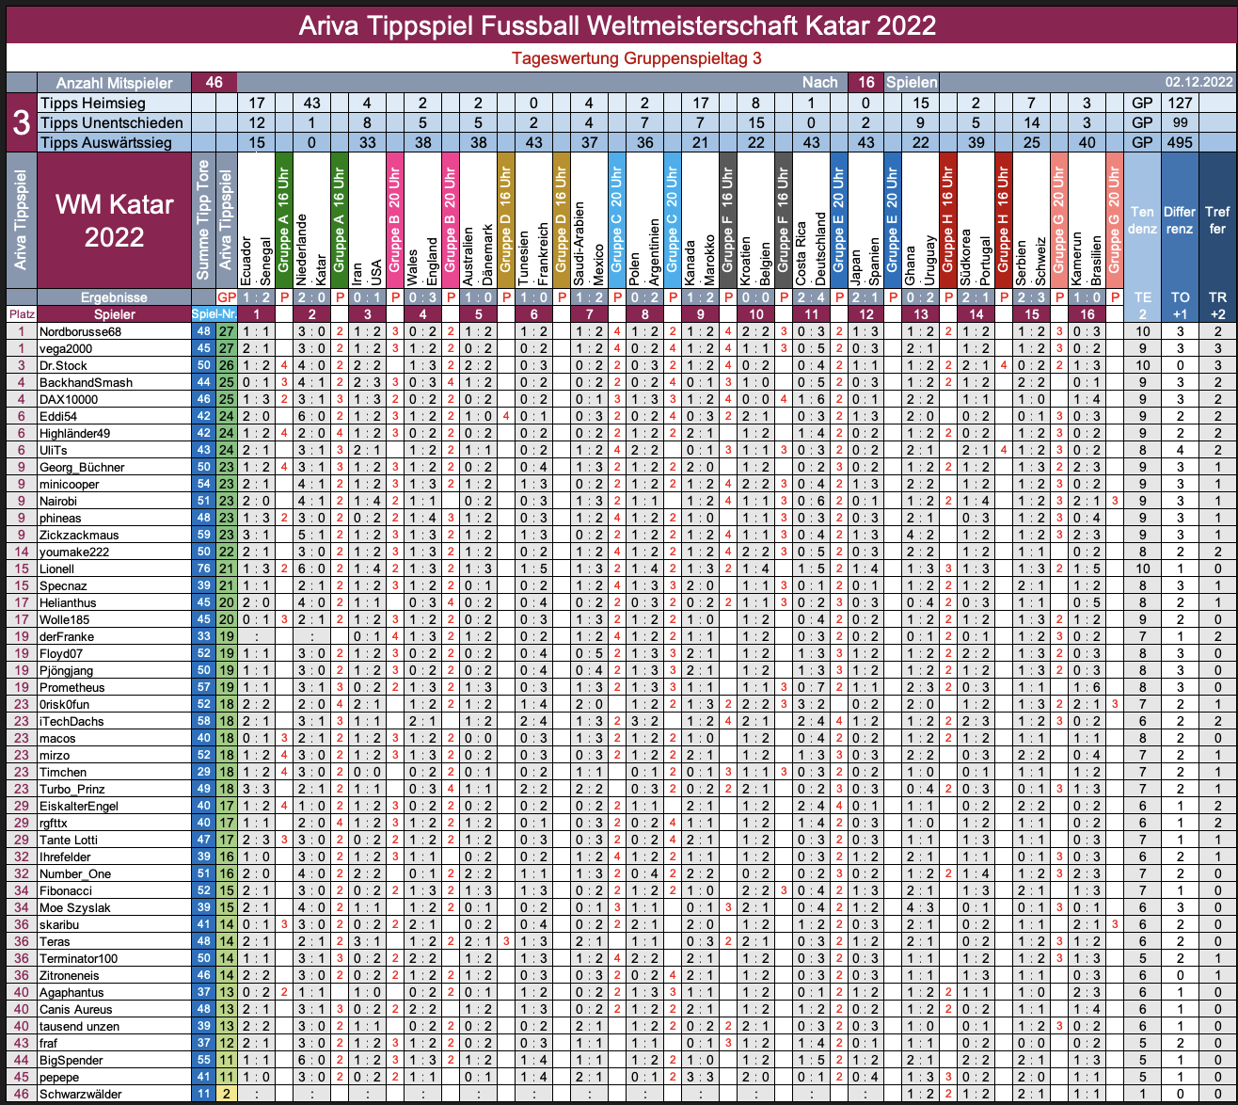Select the Australien Dänemark match header
Viewport: 1238px width, 1105px height.
coord(477,220)
